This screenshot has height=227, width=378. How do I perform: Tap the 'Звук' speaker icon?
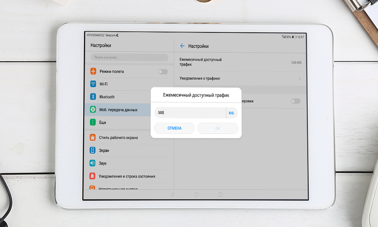coord(93,163)
